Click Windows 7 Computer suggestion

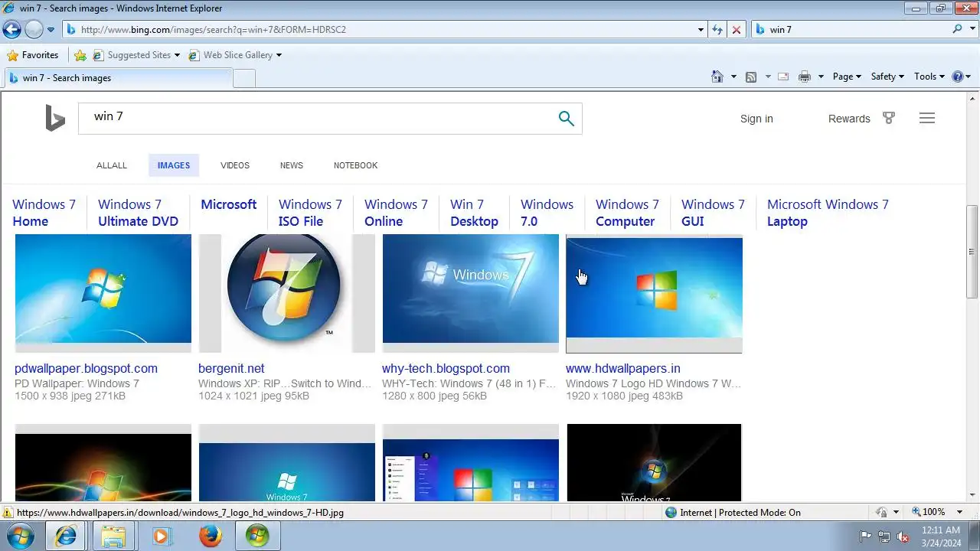coord(627,213)
